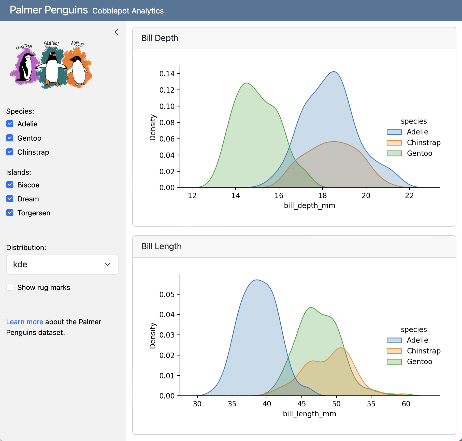Viewport: 462px width, 441px height.
Task: Open the Distribution dropdown
Action: pos(62,264)
